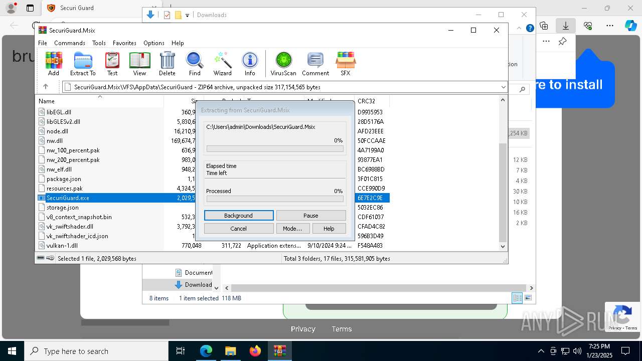Expand the archive path dropdown arrow

(503, 87)
